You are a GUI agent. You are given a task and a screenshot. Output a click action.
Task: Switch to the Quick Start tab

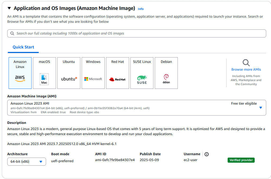23,47
